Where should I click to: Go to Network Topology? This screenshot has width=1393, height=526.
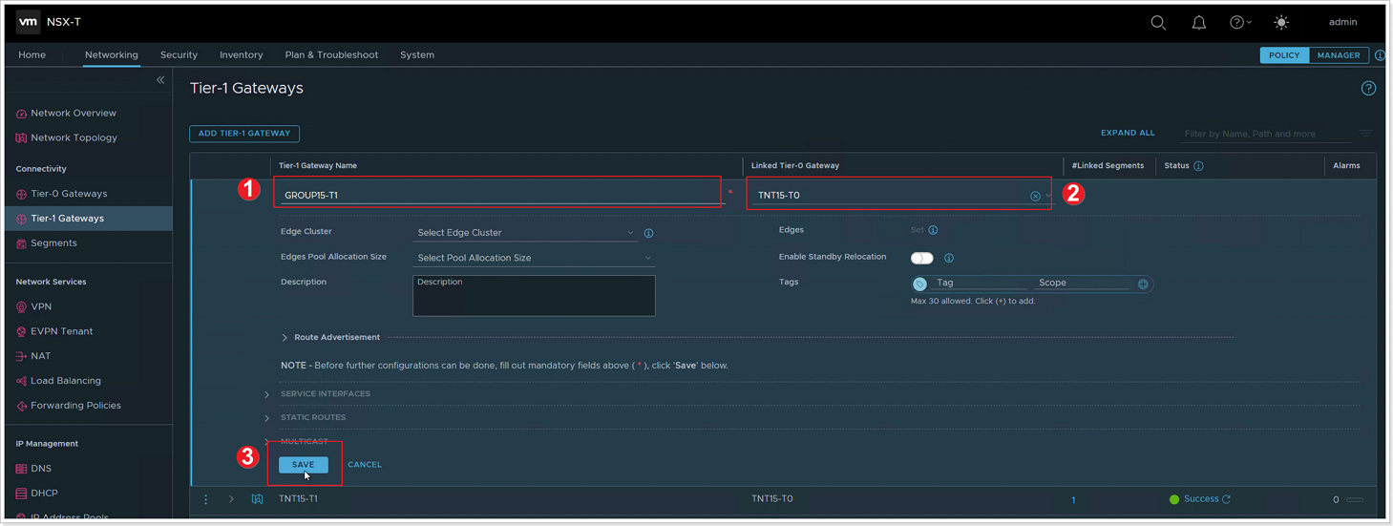pos(74,137)
